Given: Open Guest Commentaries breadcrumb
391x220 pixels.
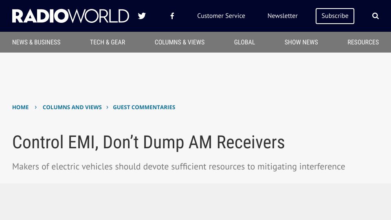Looking at the screenshot, I should coord(144,107).
